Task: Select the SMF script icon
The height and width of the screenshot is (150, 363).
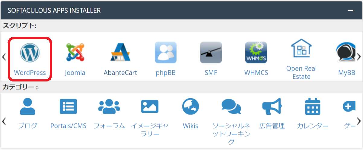Action: (211, 53)
